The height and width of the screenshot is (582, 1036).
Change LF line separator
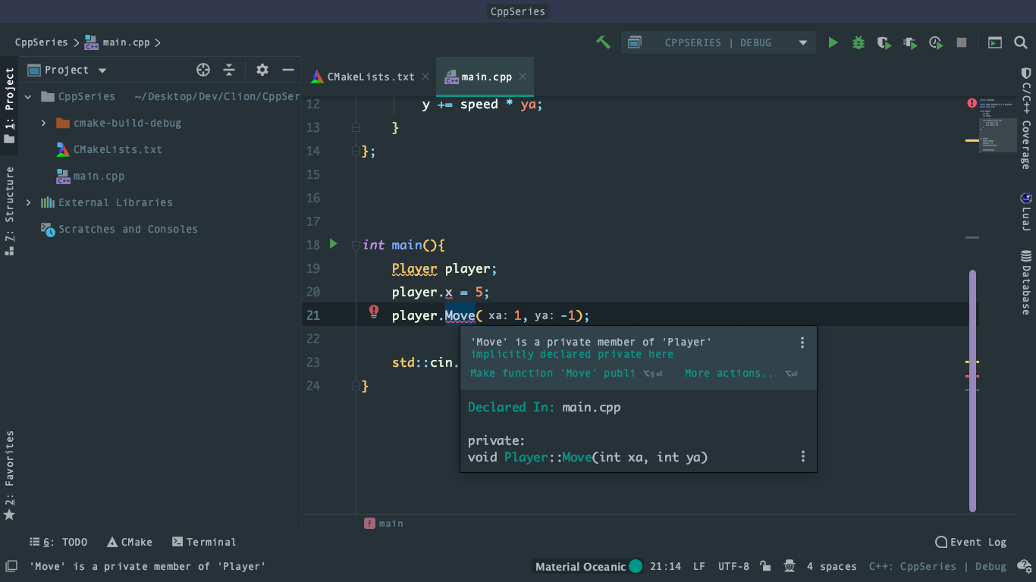[699, 566]
